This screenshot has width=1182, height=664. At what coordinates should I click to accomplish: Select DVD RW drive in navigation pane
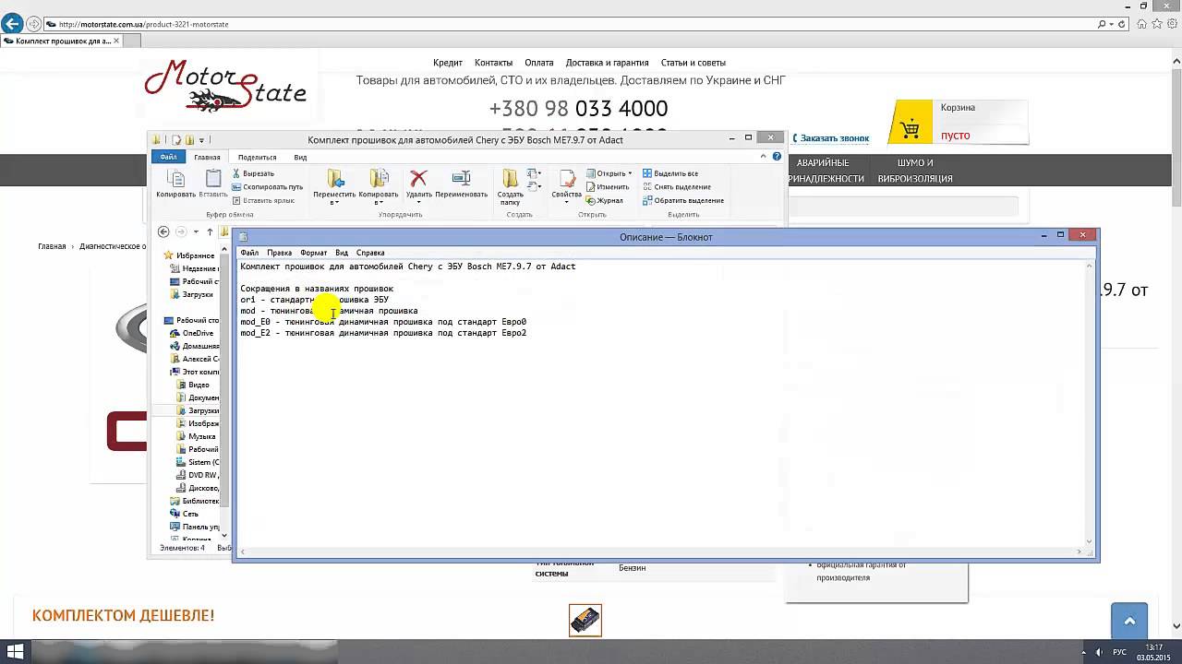(197, 475)
